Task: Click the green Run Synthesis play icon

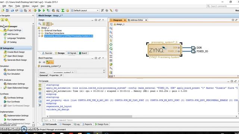Action: coord(40,10)
